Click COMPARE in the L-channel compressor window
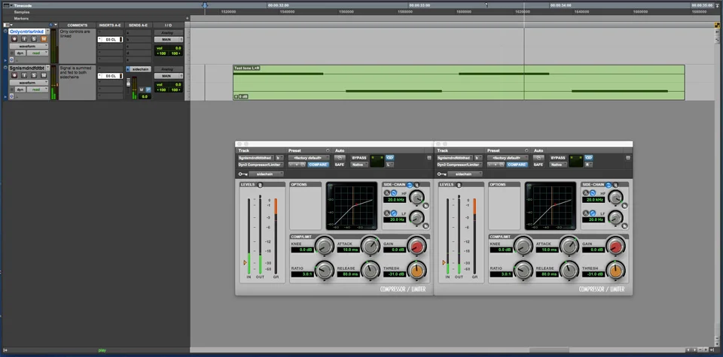 [x=318, y=165]
